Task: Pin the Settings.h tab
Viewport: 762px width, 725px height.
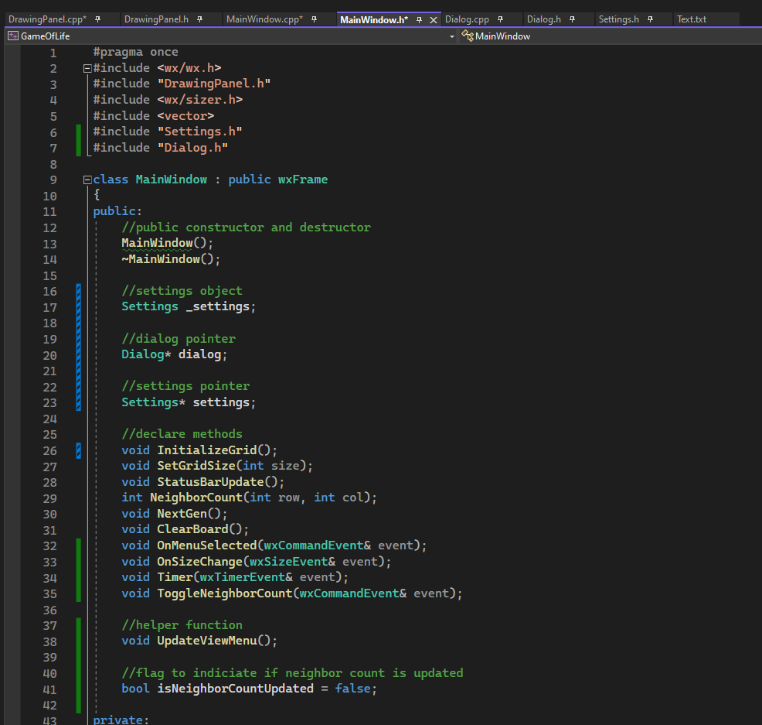Action: 650,19
